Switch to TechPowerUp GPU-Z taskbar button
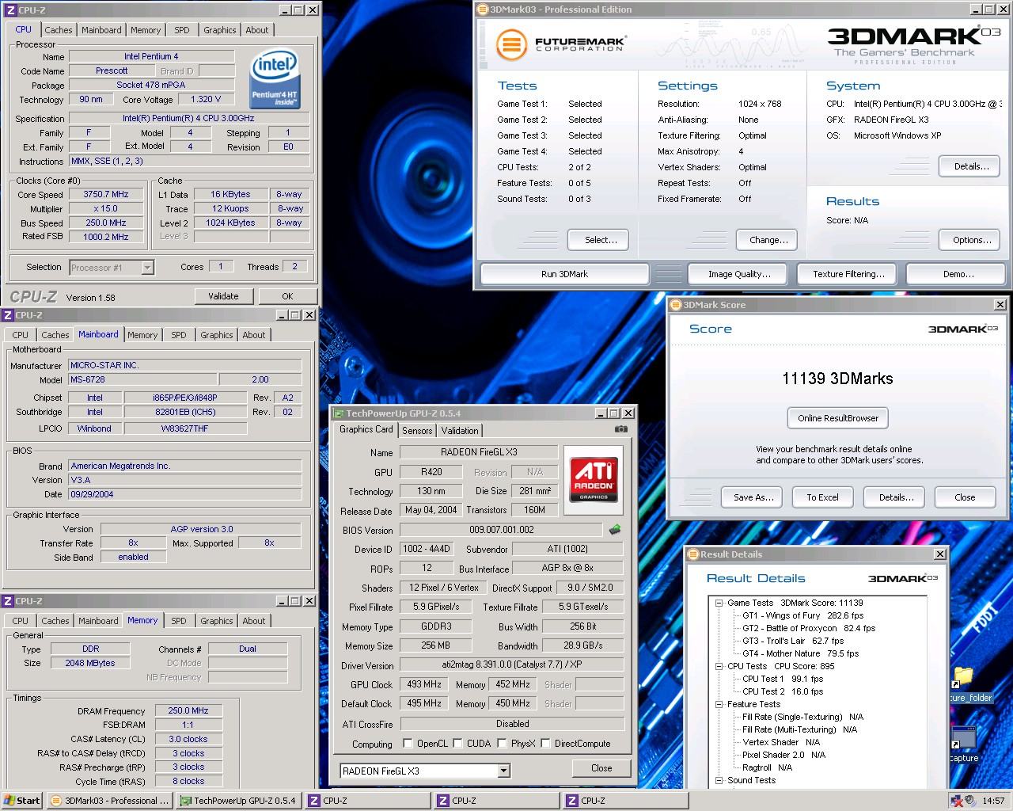 237,801
